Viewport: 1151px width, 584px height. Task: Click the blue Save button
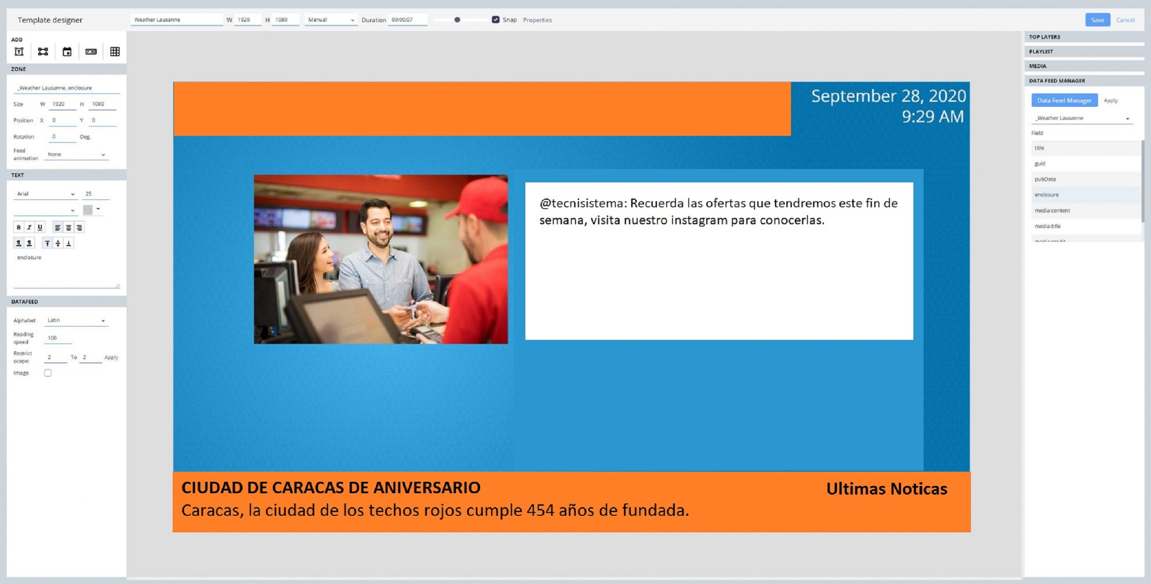coord(1097,20)
